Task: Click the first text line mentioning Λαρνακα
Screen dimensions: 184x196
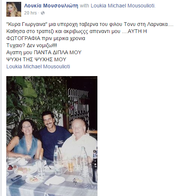Action: (90, 24)
